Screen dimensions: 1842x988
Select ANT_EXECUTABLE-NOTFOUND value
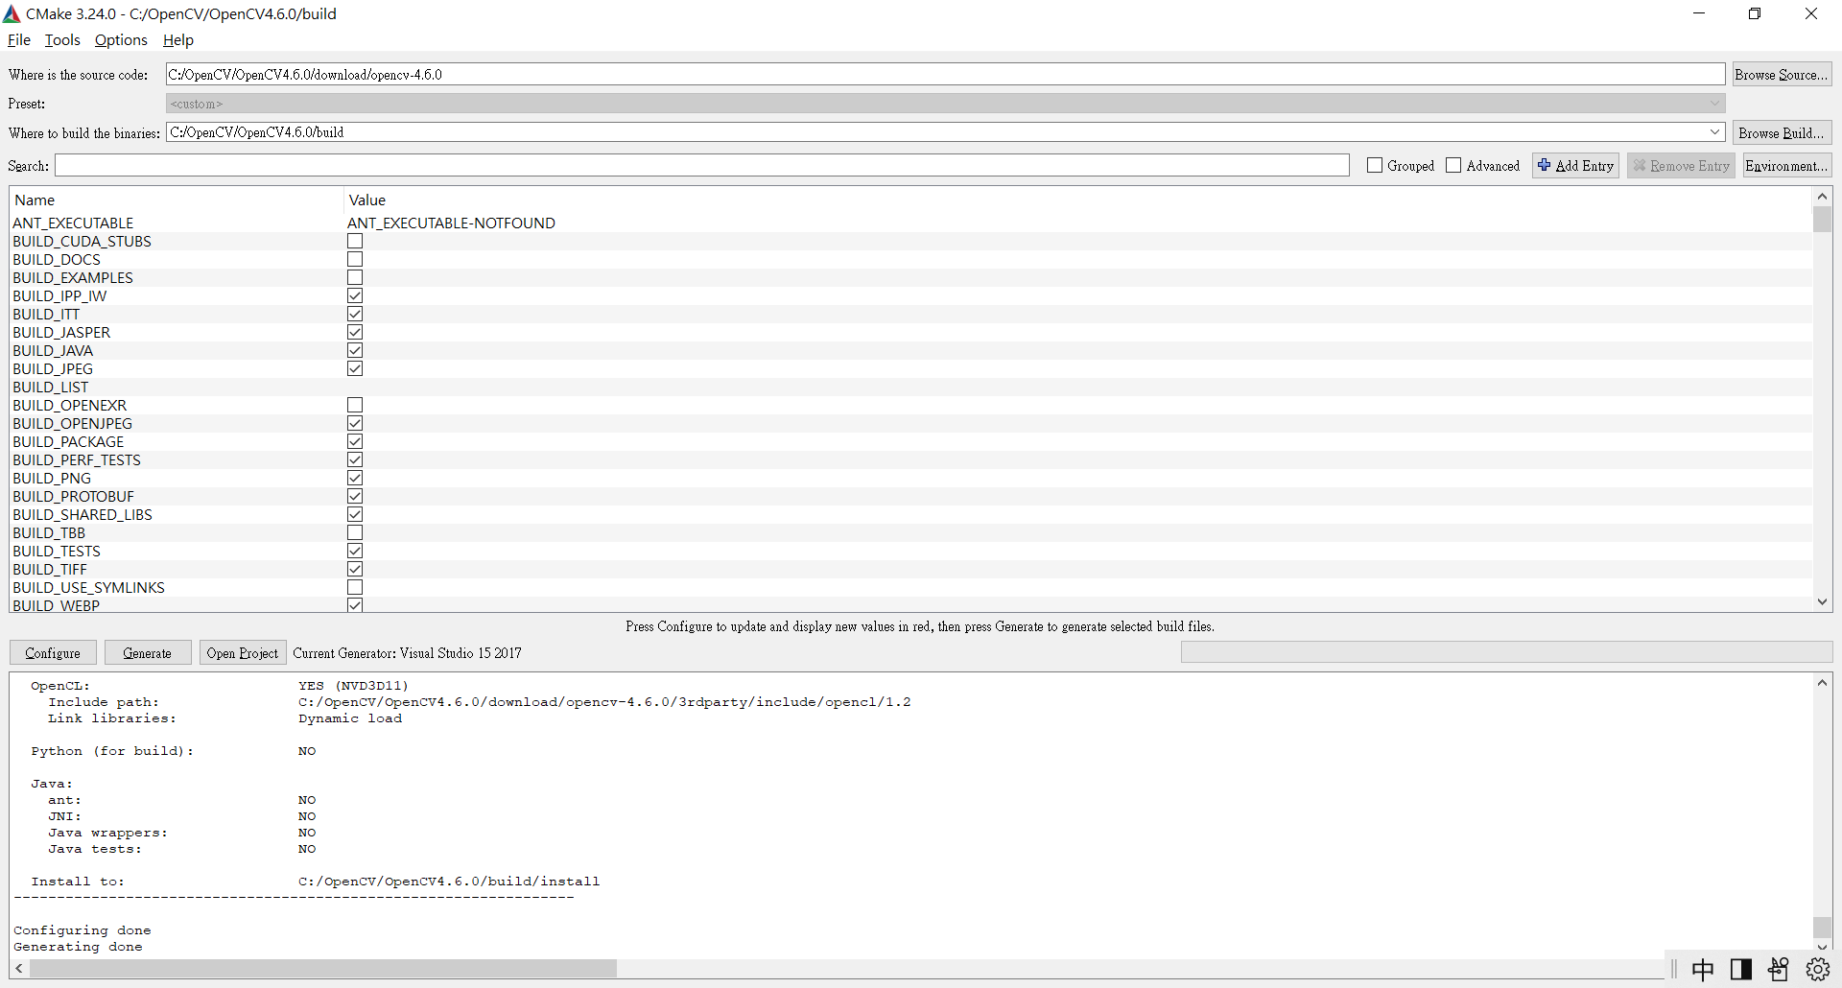point(451,223)
